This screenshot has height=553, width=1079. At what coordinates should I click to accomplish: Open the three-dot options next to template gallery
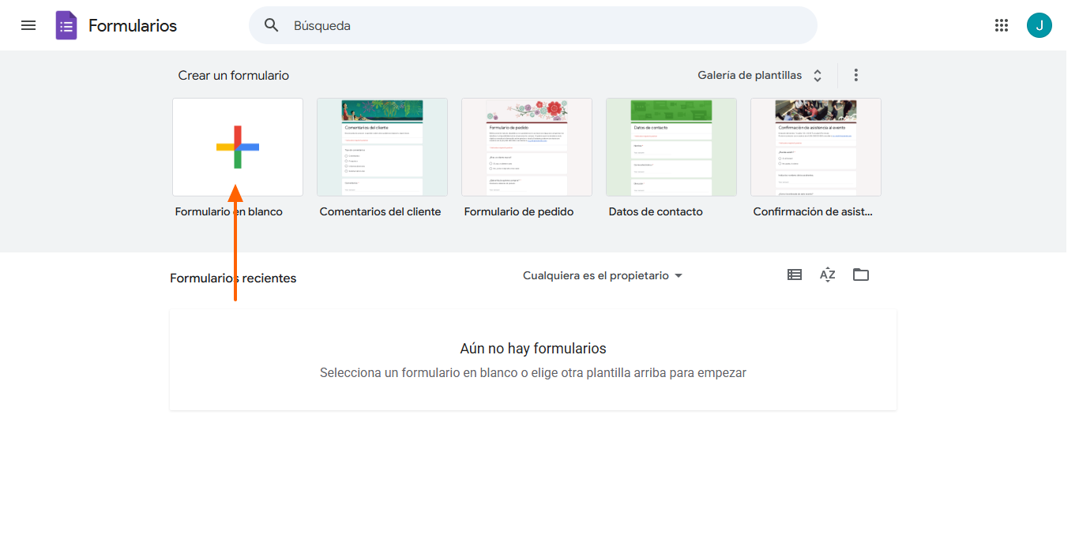855,75
